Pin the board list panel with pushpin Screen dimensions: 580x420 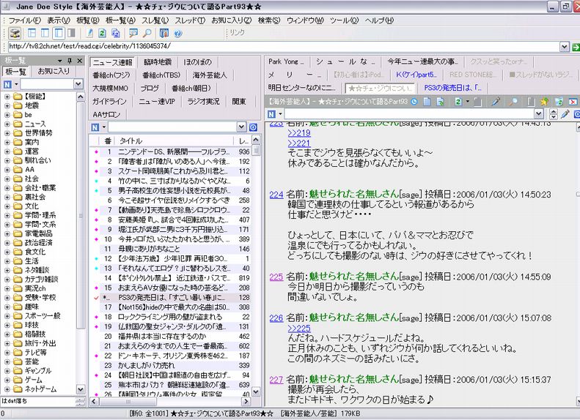(x=71, y=61)
